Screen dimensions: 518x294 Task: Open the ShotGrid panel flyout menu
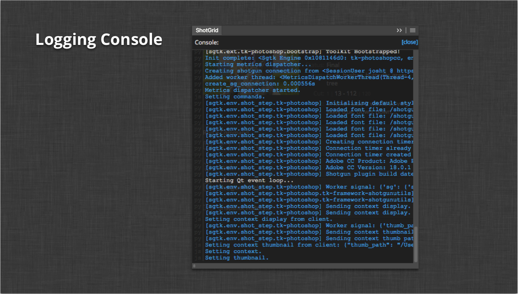click(x=413, y=31)
